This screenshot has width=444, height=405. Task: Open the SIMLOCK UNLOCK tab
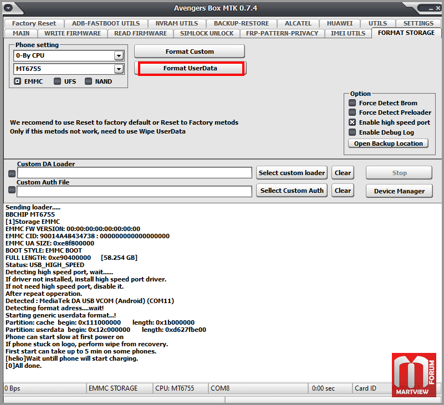pyautogui.click(x=207, y=33)
